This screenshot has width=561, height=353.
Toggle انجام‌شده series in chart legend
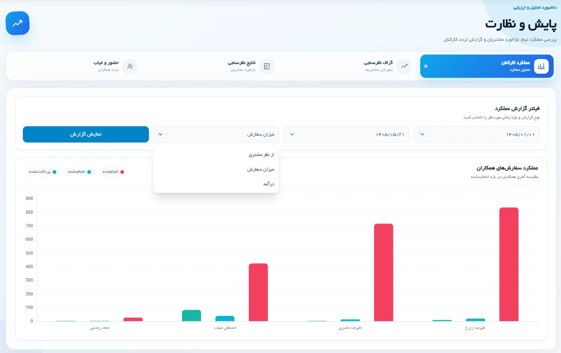(x=113, y=172)
